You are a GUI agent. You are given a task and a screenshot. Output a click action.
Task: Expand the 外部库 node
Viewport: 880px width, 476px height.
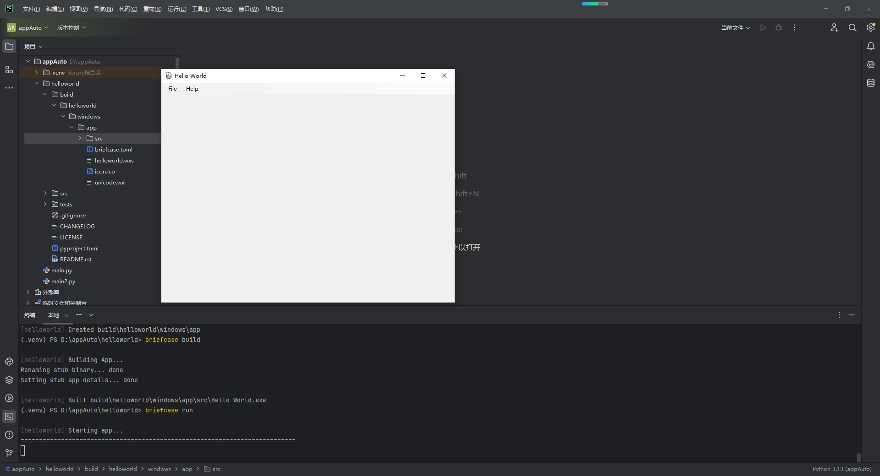(x=28, y=292)
